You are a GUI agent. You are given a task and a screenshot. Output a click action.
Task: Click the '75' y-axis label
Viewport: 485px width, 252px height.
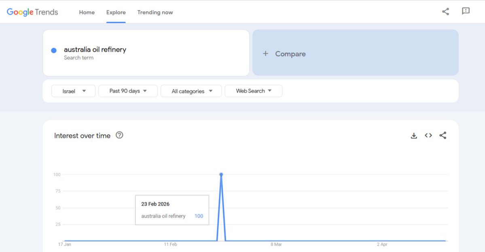pos(58,191)
